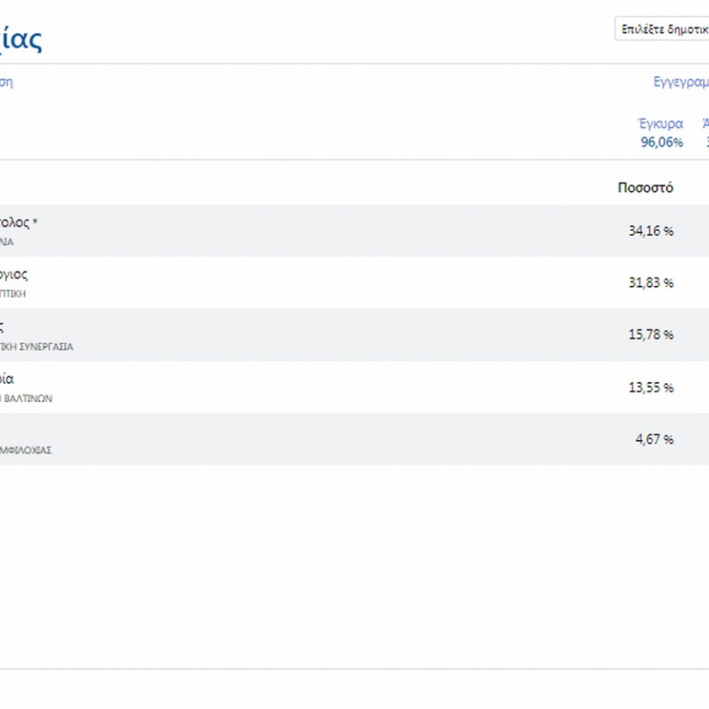The height and width of the screenshot is (709, 709).
Task: Open the 'Επιλέξτε δημοτικ…' dropdown
Action: click(661, 29)
